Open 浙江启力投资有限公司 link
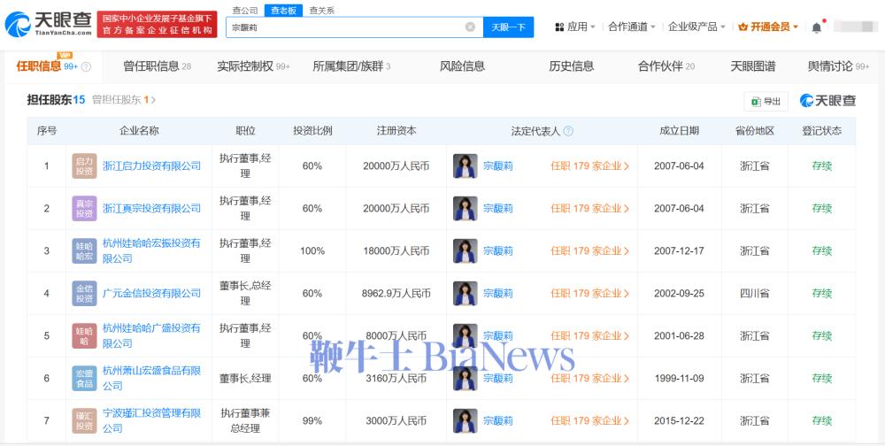This screenshot has width=885, height=446. click(x=152, y=166)
